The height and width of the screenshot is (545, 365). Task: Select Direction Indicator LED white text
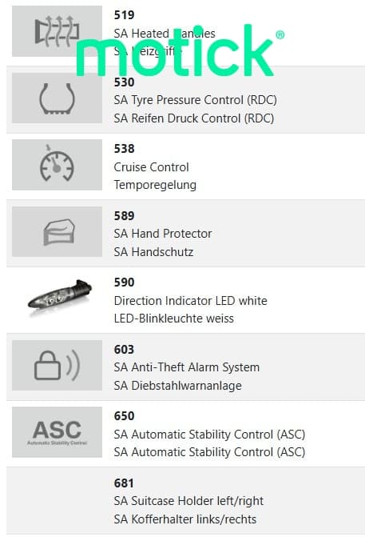[x=190, y=301]
